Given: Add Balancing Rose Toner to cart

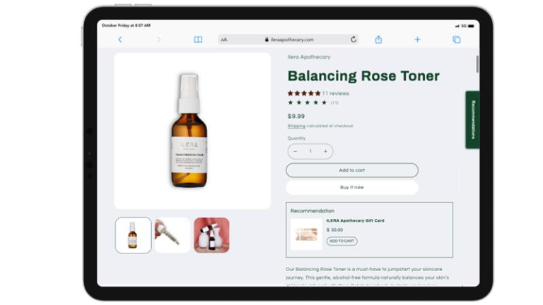Looking at the screenshot, I should (352, 170).
